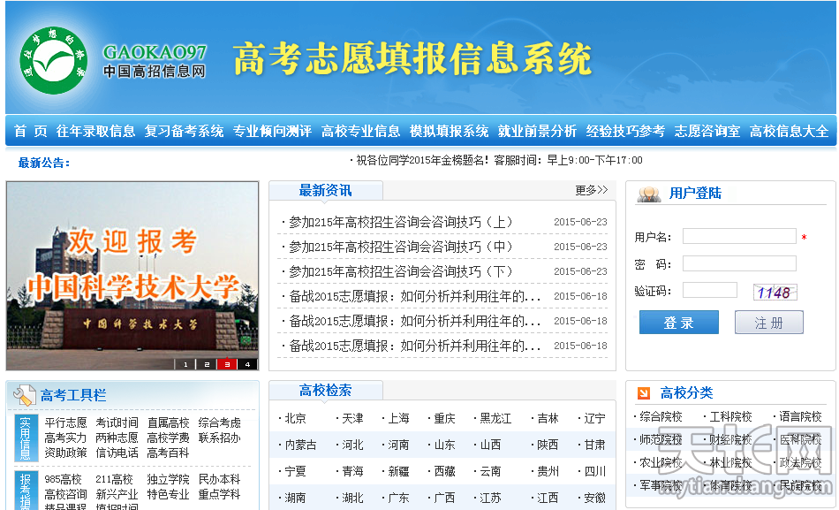
Task: Select 内蒙古 region link
Action: pyautogui.click(x=300, y=445)
